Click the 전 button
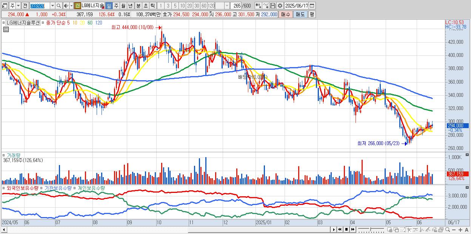The image size is (471, 234). [25, 6]
